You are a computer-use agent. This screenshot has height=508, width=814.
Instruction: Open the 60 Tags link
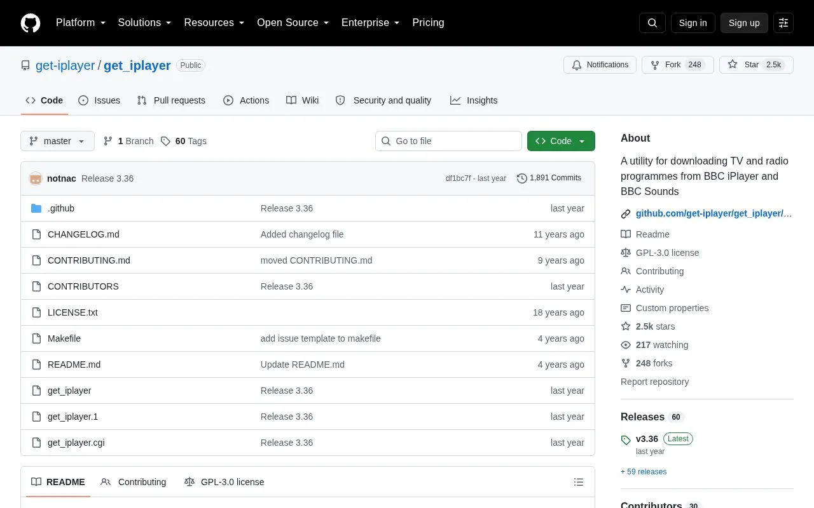point(184,141)
